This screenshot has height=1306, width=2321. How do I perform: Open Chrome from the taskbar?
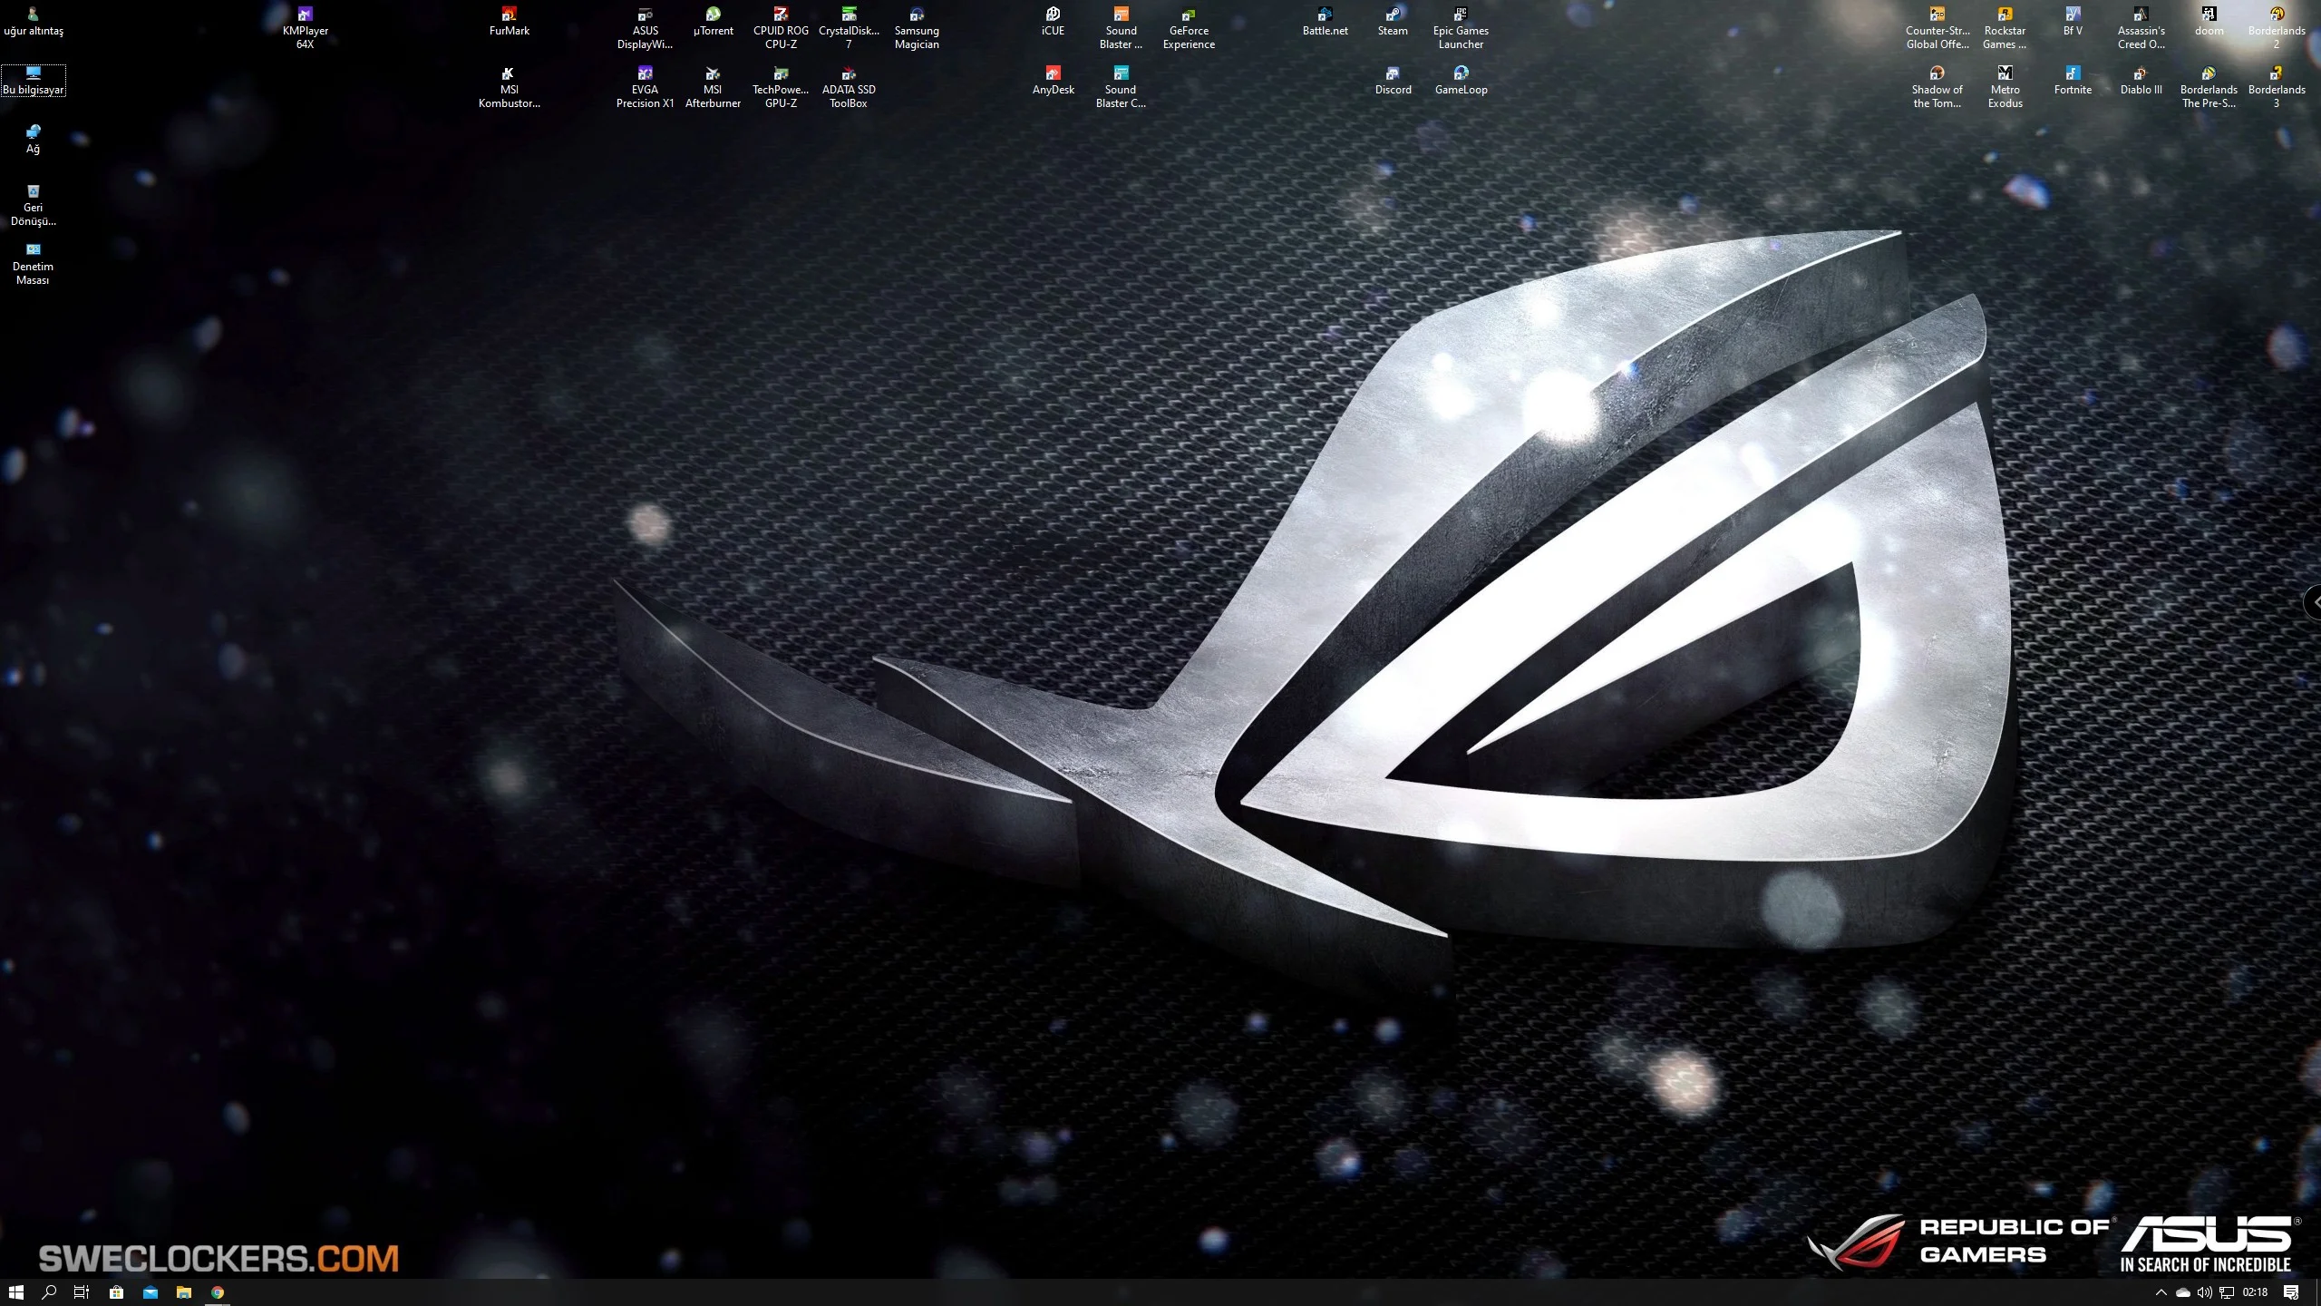pos(218,1292)
